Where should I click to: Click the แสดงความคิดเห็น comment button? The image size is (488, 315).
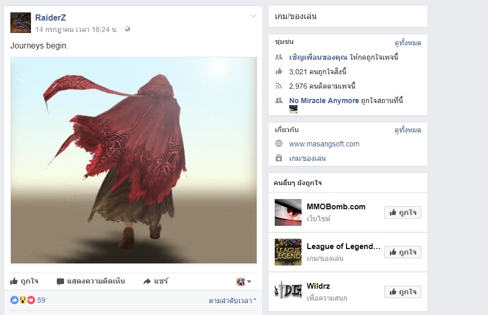[x=91, y=281]
